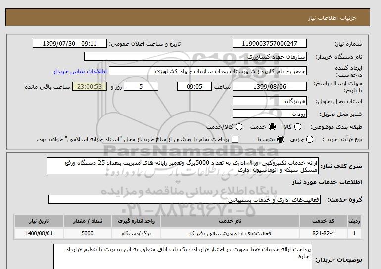Choose the جزیی purchase type radio
The image size is (381, 269).
[x=310, y=139]
